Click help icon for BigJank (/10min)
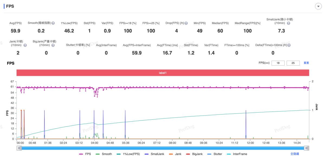The height and width of the screenshot is (157, 325). point(53,45)
